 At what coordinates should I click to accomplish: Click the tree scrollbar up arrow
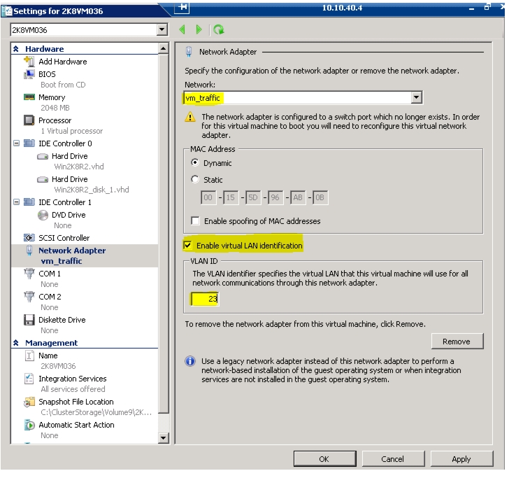(x=164, y=49)
